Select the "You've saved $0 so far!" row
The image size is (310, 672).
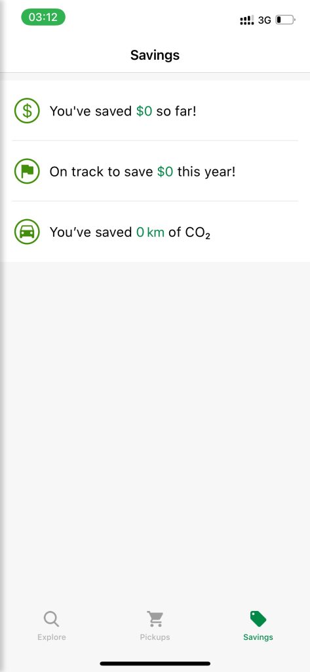pyautogui.click(x=155, y=111)
